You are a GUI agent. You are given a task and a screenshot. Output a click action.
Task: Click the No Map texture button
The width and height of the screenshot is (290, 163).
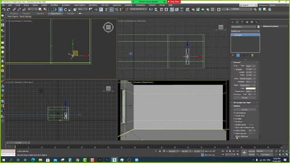tap(245, 98)
